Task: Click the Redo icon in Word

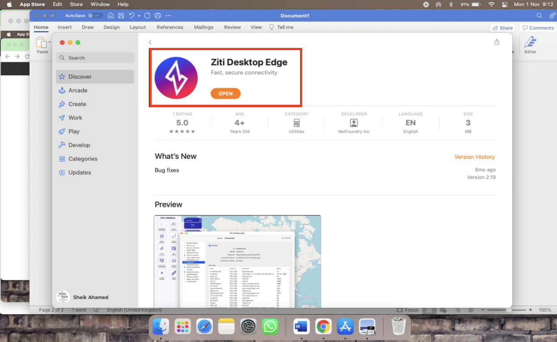Action: tap(147, 16)
